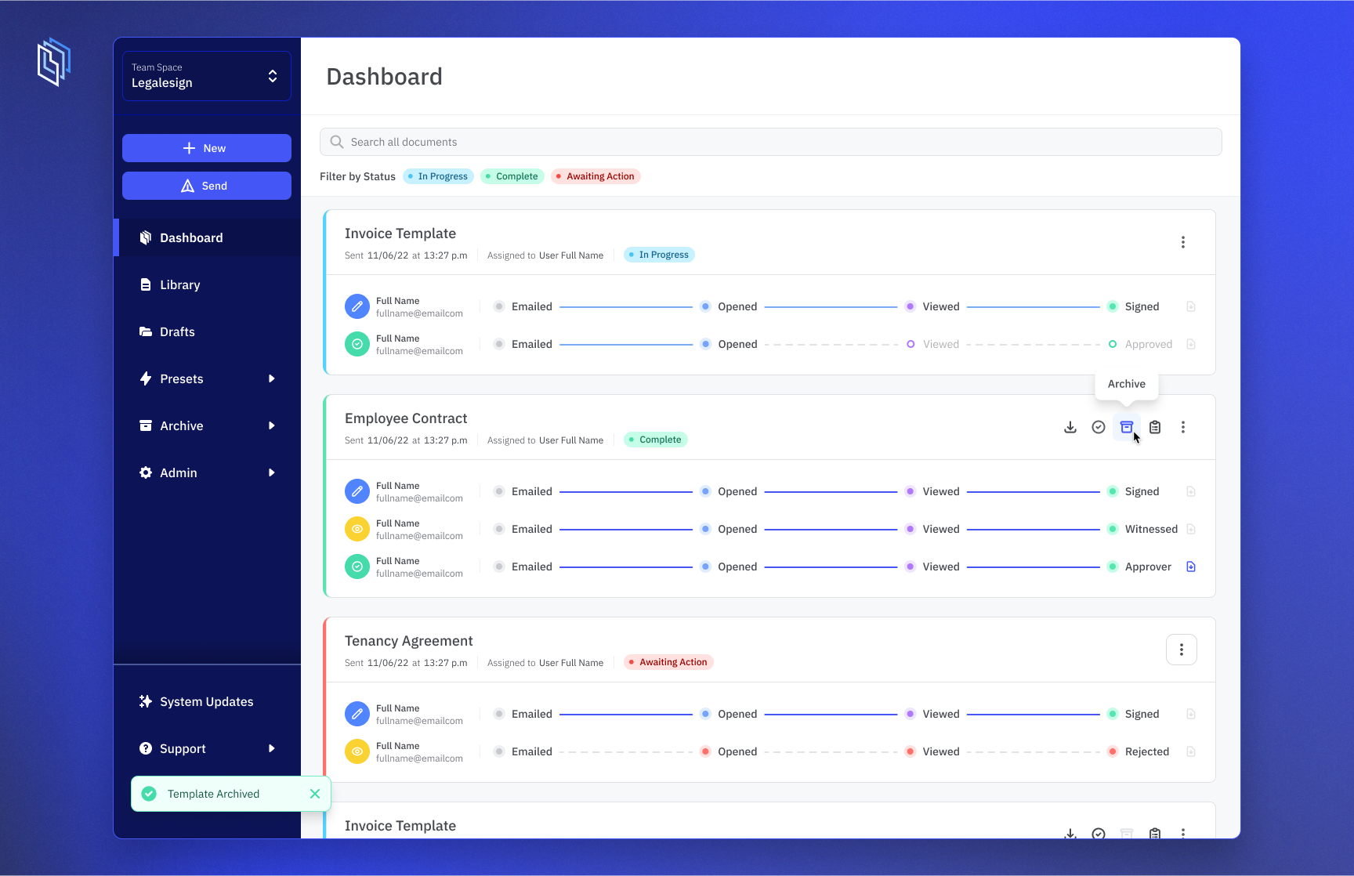Click the download icon on Employee Contract
1354x876 pixels.
click(x=1070, y=427)
